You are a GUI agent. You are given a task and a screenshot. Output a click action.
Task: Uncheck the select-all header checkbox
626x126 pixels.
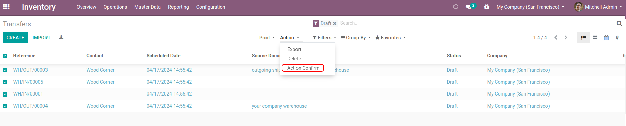click(5, 56)
